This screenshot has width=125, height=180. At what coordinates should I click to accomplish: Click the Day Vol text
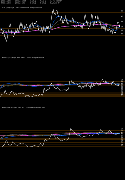[x=55, y=3]
